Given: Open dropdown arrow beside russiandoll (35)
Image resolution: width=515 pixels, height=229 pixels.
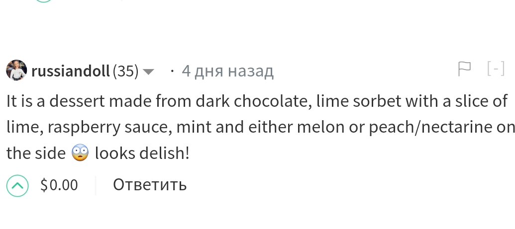Looking at the screenshot, I should [148, 72].
